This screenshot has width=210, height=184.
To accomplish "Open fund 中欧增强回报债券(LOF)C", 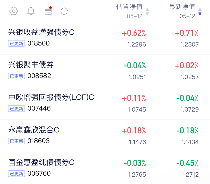I will tap(51, 97).
